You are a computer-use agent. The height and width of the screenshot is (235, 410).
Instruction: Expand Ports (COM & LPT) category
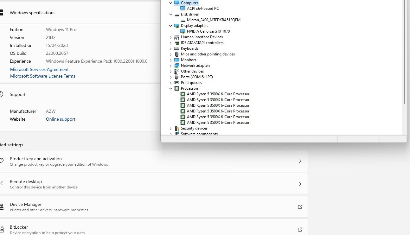point(170,77)
